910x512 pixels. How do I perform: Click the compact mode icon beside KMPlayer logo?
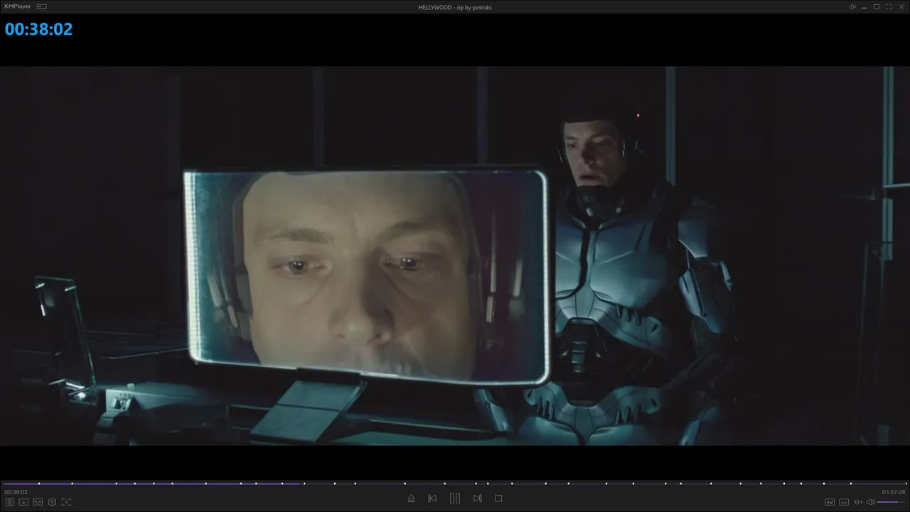(x=42, y=6)
